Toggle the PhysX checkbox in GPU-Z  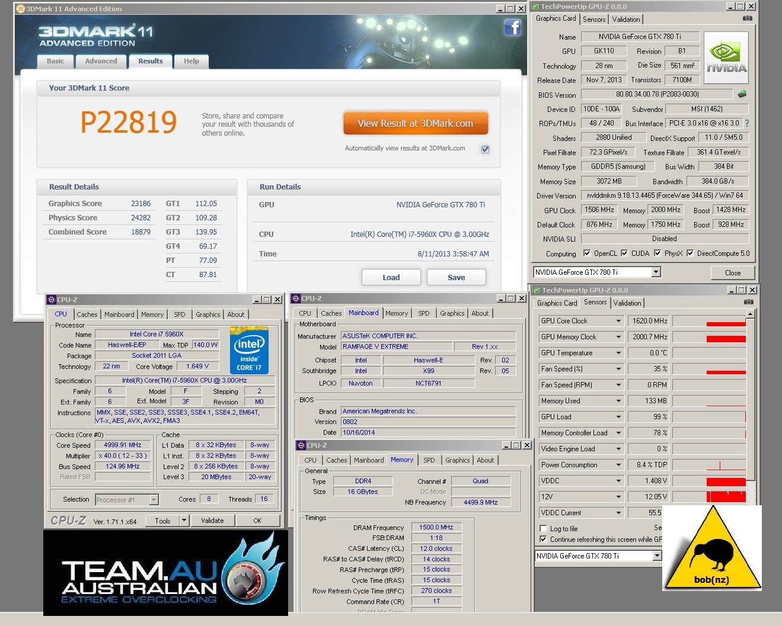[657, 253]
